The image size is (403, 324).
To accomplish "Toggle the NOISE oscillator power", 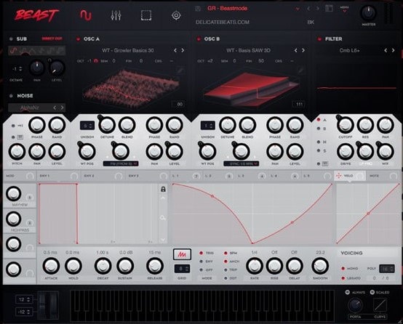I will (x=11, y=96).
